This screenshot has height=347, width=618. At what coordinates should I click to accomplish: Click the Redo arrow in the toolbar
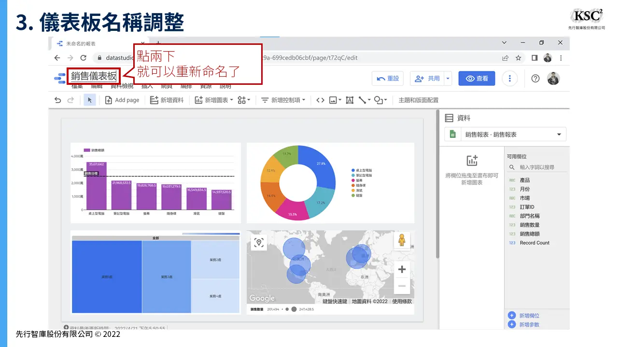[70, 100]
